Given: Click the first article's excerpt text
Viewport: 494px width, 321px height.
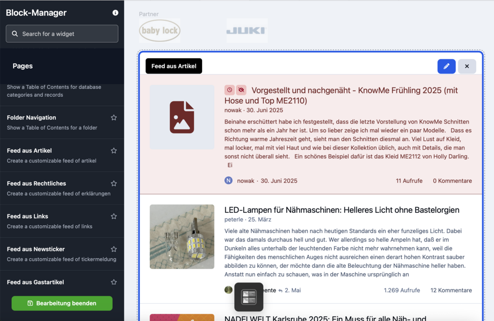Looking at the screenshot, I should pyautogui.click(x=348, y=143).
